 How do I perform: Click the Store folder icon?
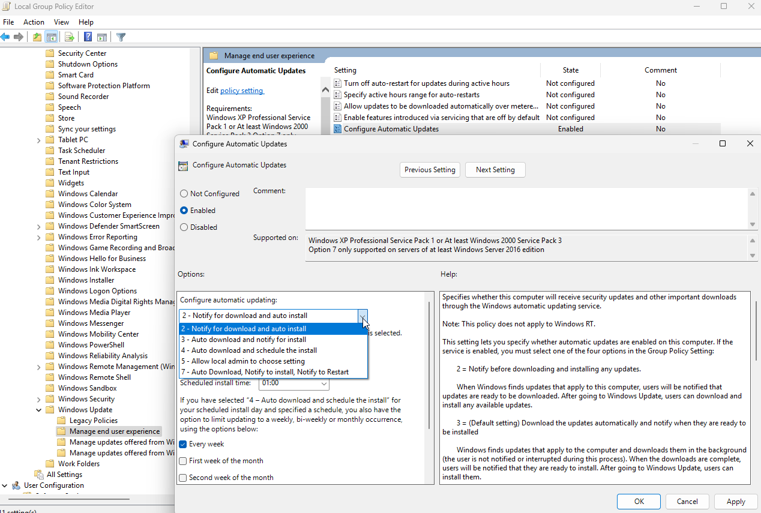50,118
